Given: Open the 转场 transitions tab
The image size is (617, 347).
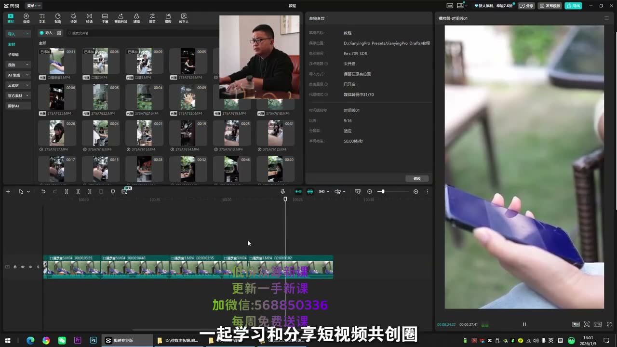Looking at the screenshot, I should point(89,18).
